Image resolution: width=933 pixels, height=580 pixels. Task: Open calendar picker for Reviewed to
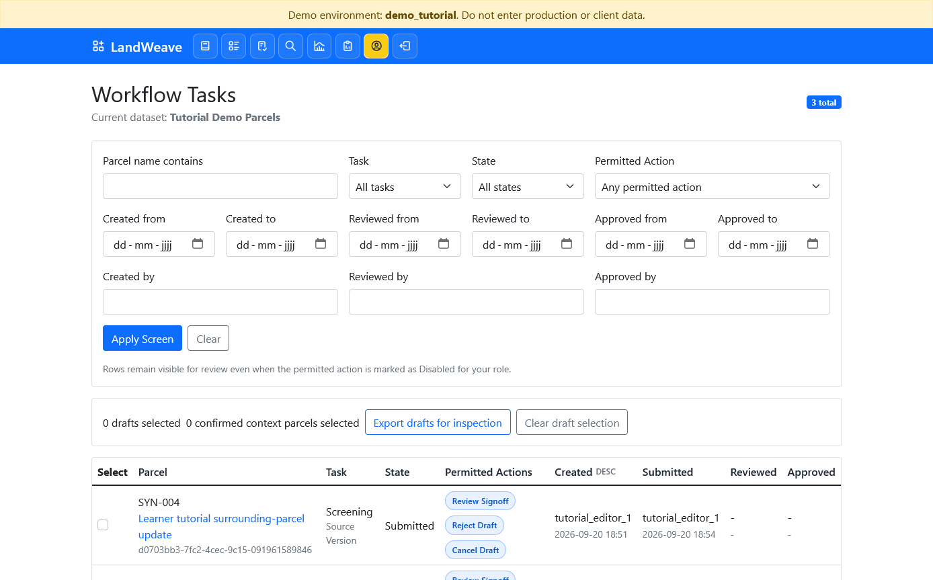click(x=567, y=244)
